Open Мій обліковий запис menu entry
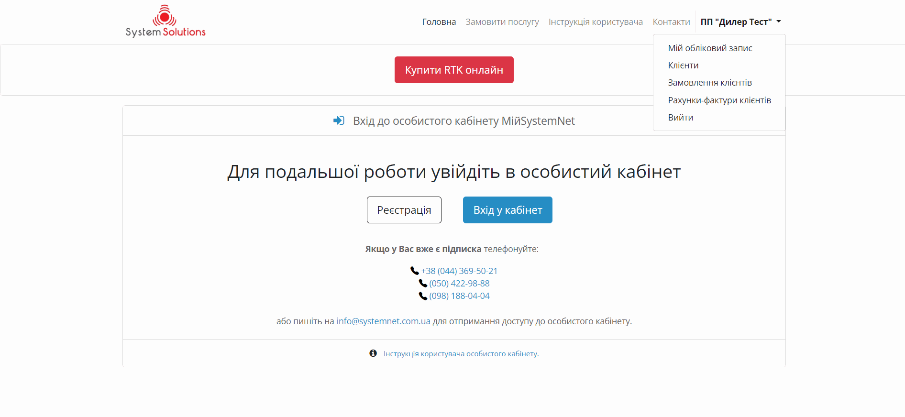The image size is (905, 417). pyautogui.click(x=710, y=48)
